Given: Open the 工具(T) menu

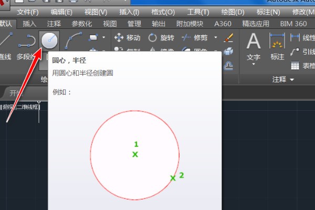Looking at the screenshot, I should pos(198,12).
